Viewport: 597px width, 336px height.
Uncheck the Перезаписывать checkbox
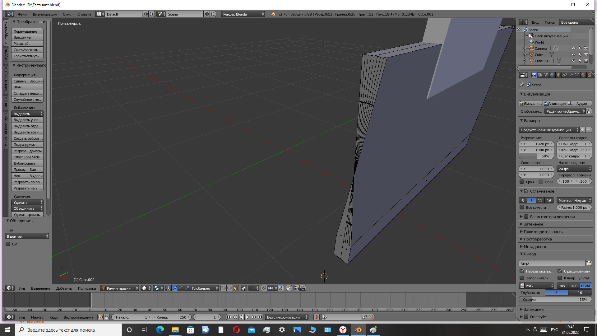coord(522,271)
